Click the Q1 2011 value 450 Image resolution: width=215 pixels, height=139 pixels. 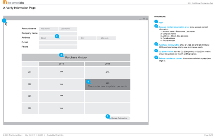tap(107, 72)
